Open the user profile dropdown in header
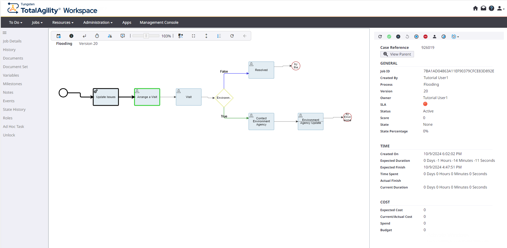 point(500,8)
